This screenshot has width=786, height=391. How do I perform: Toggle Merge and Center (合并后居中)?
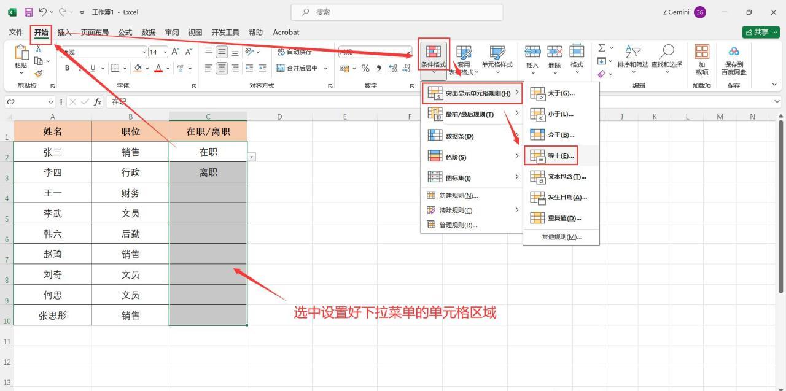[x=297, y=68]
